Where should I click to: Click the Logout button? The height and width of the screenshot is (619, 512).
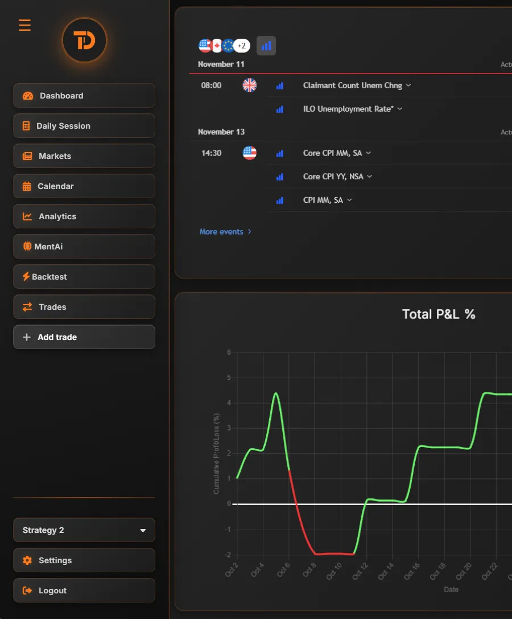[x=84, y=591]
